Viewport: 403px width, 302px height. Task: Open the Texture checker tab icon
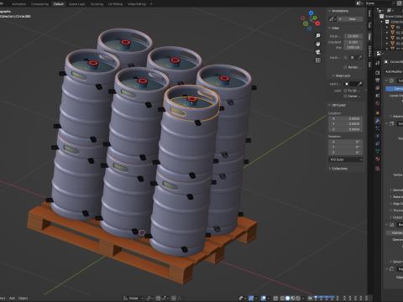(x=378, y=169)
